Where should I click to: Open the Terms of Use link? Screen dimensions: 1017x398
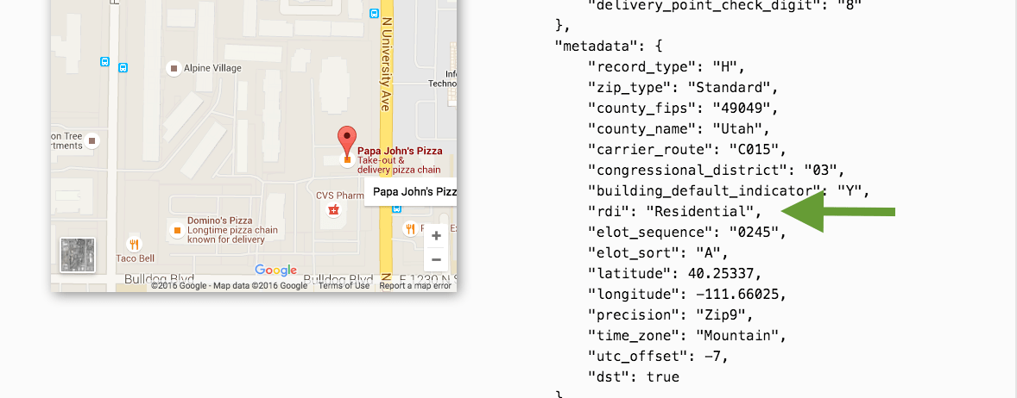coord(344,285)
